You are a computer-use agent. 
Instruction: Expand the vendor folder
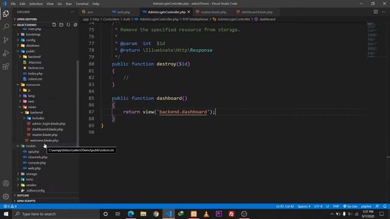(31, 185)
